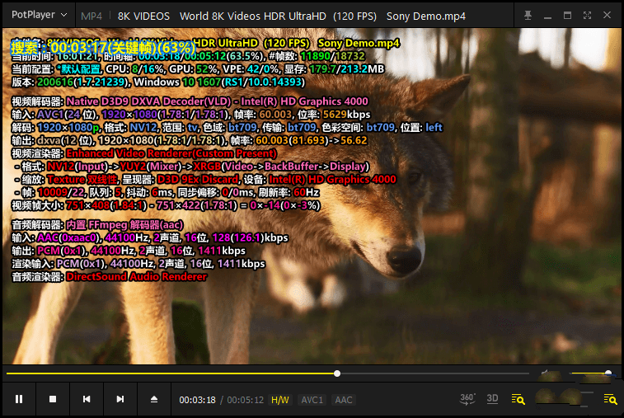
Task: Click the volume speaker icon
Action: click(545, 373)
